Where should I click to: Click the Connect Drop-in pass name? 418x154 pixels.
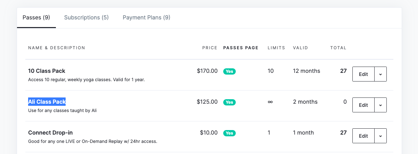coord(50,133)
